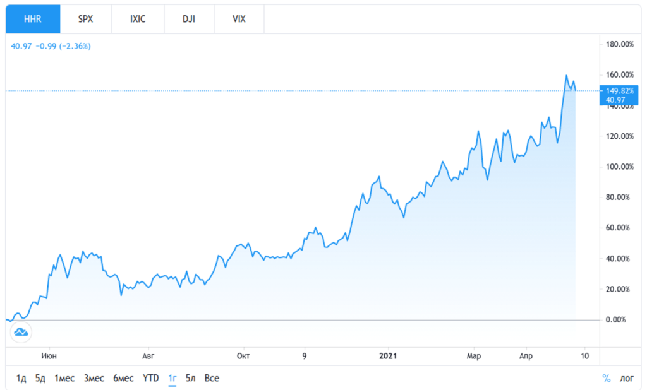Select the IXIC tab
Image resolution: width=647 pixels, height=390 pixels.
pyautogui.click(x=137, y=19)
